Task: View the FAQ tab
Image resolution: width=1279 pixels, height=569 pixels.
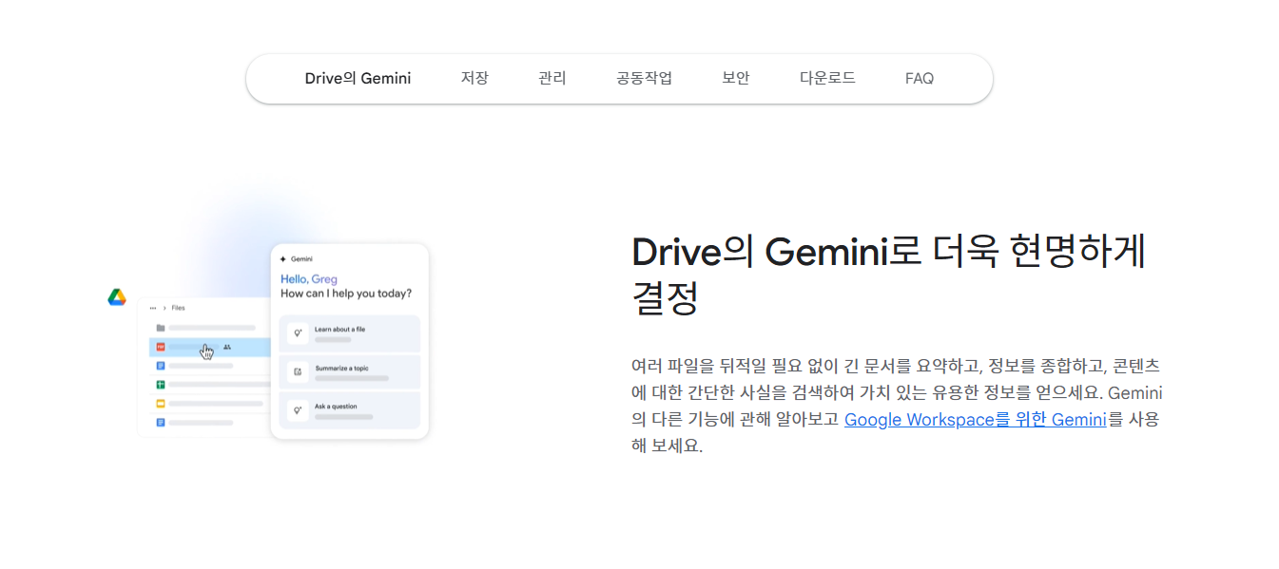Action: 920,79
